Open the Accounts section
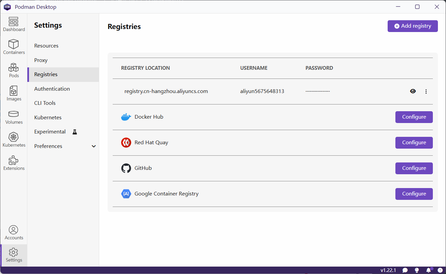446x274 pixels. (x=14, y=233)
